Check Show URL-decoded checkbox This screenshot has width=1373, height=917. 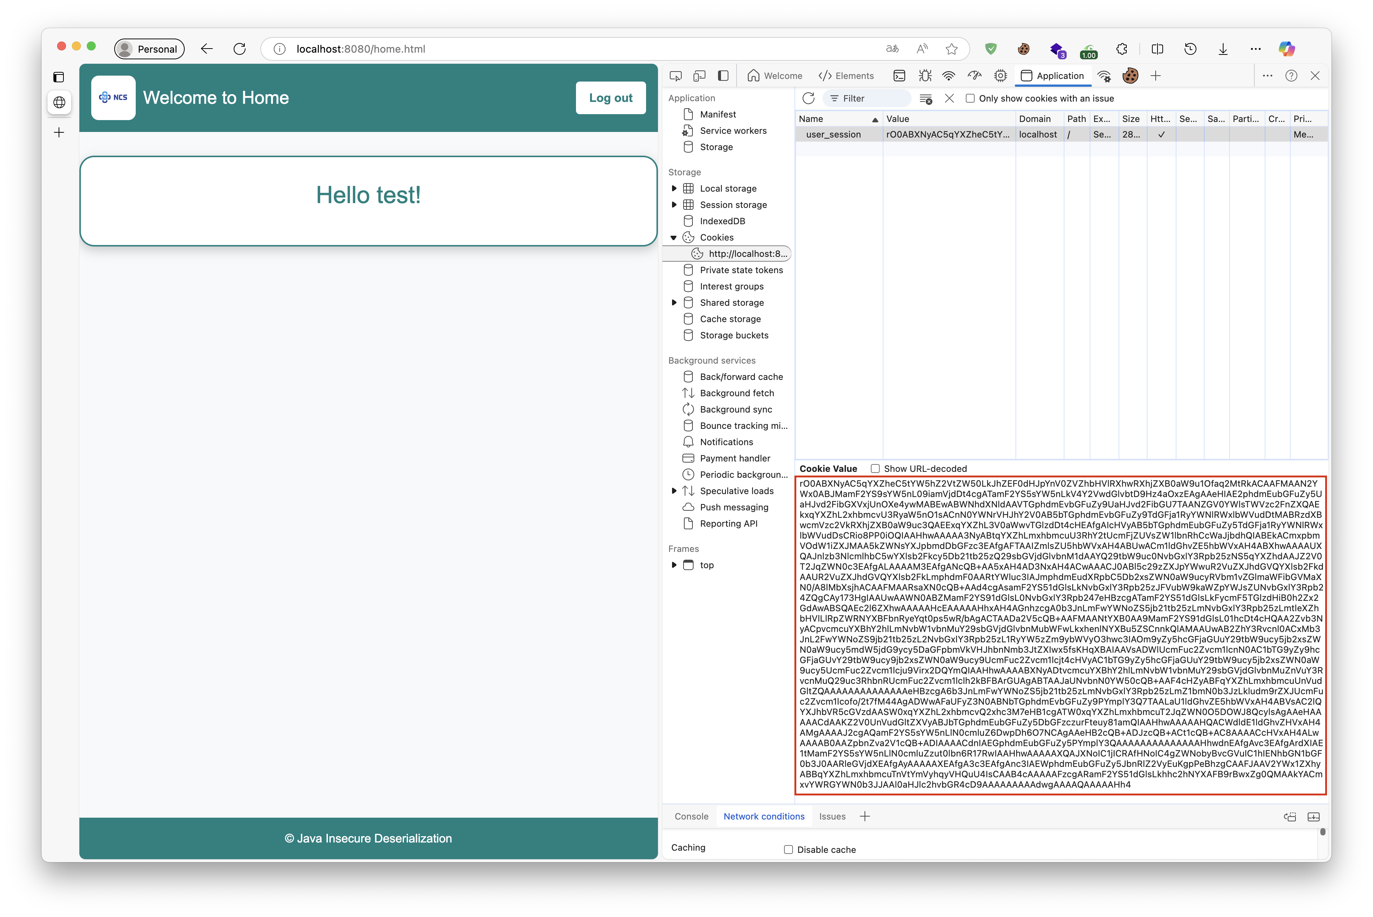(x=875, y=469)
